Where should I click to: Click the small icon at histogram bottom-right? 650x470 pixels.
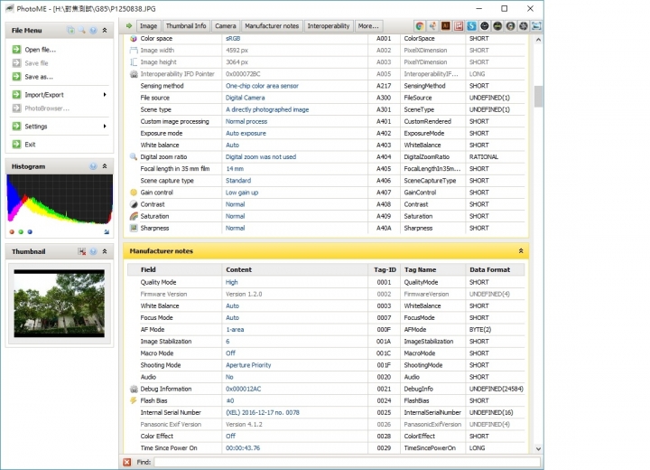click(107, 232)
